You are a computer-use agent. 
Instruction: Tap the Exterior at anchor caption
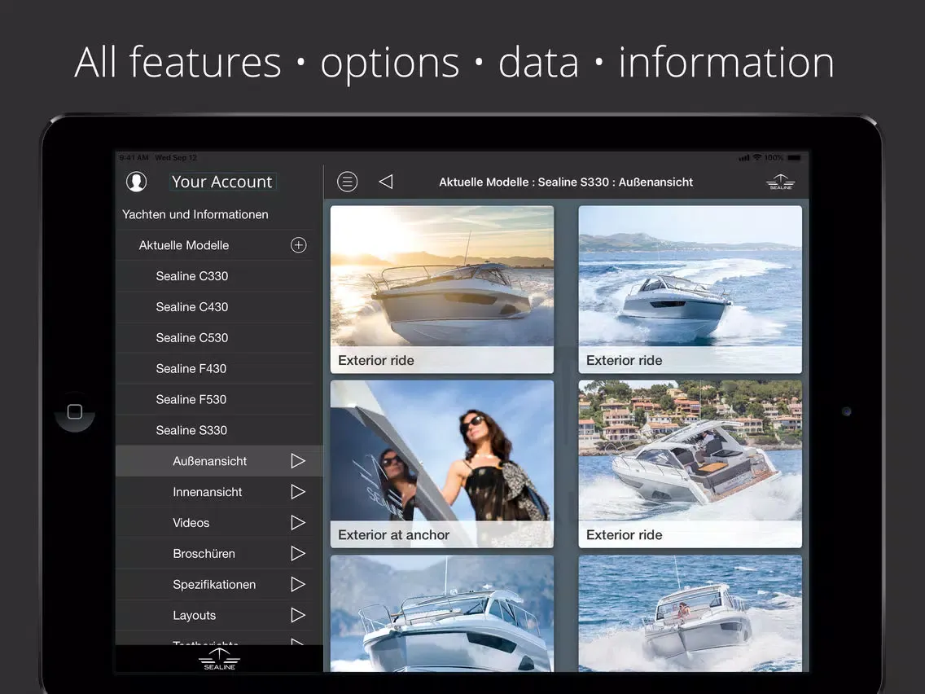click(393, 534)
